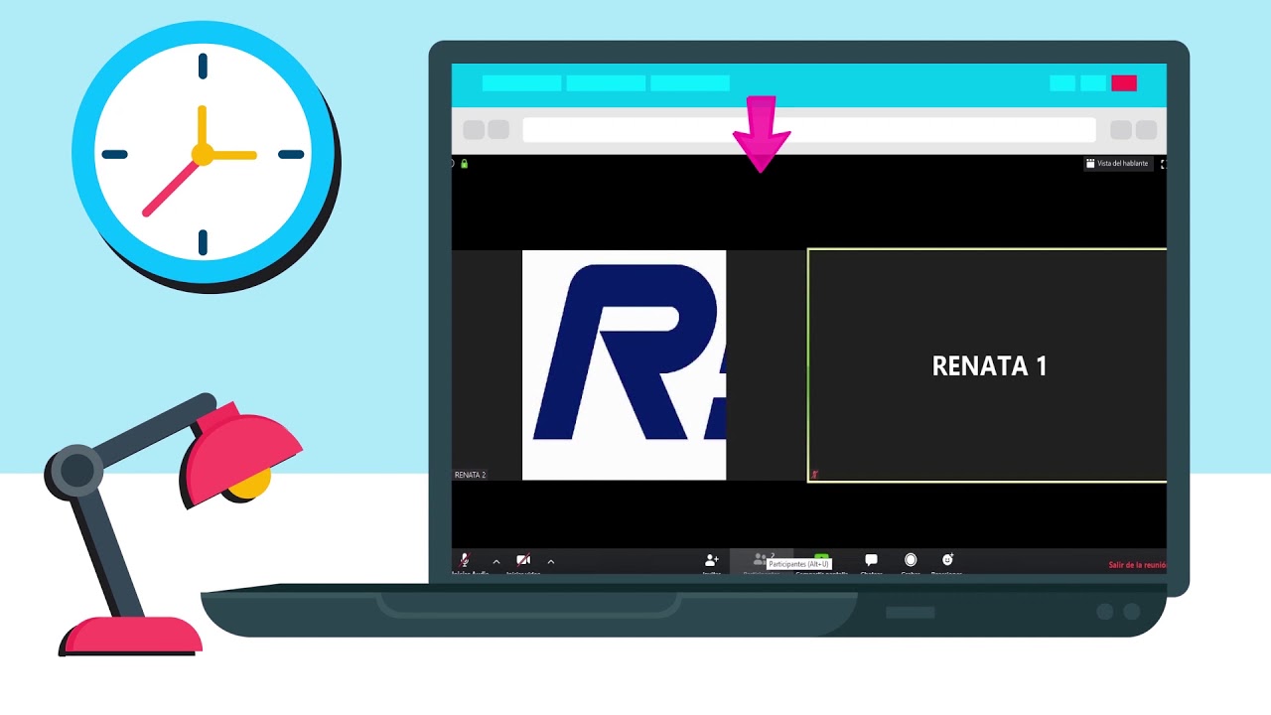
Task: Click the red browser close button
Action: pyautogui.click(x=1123, y=83)
